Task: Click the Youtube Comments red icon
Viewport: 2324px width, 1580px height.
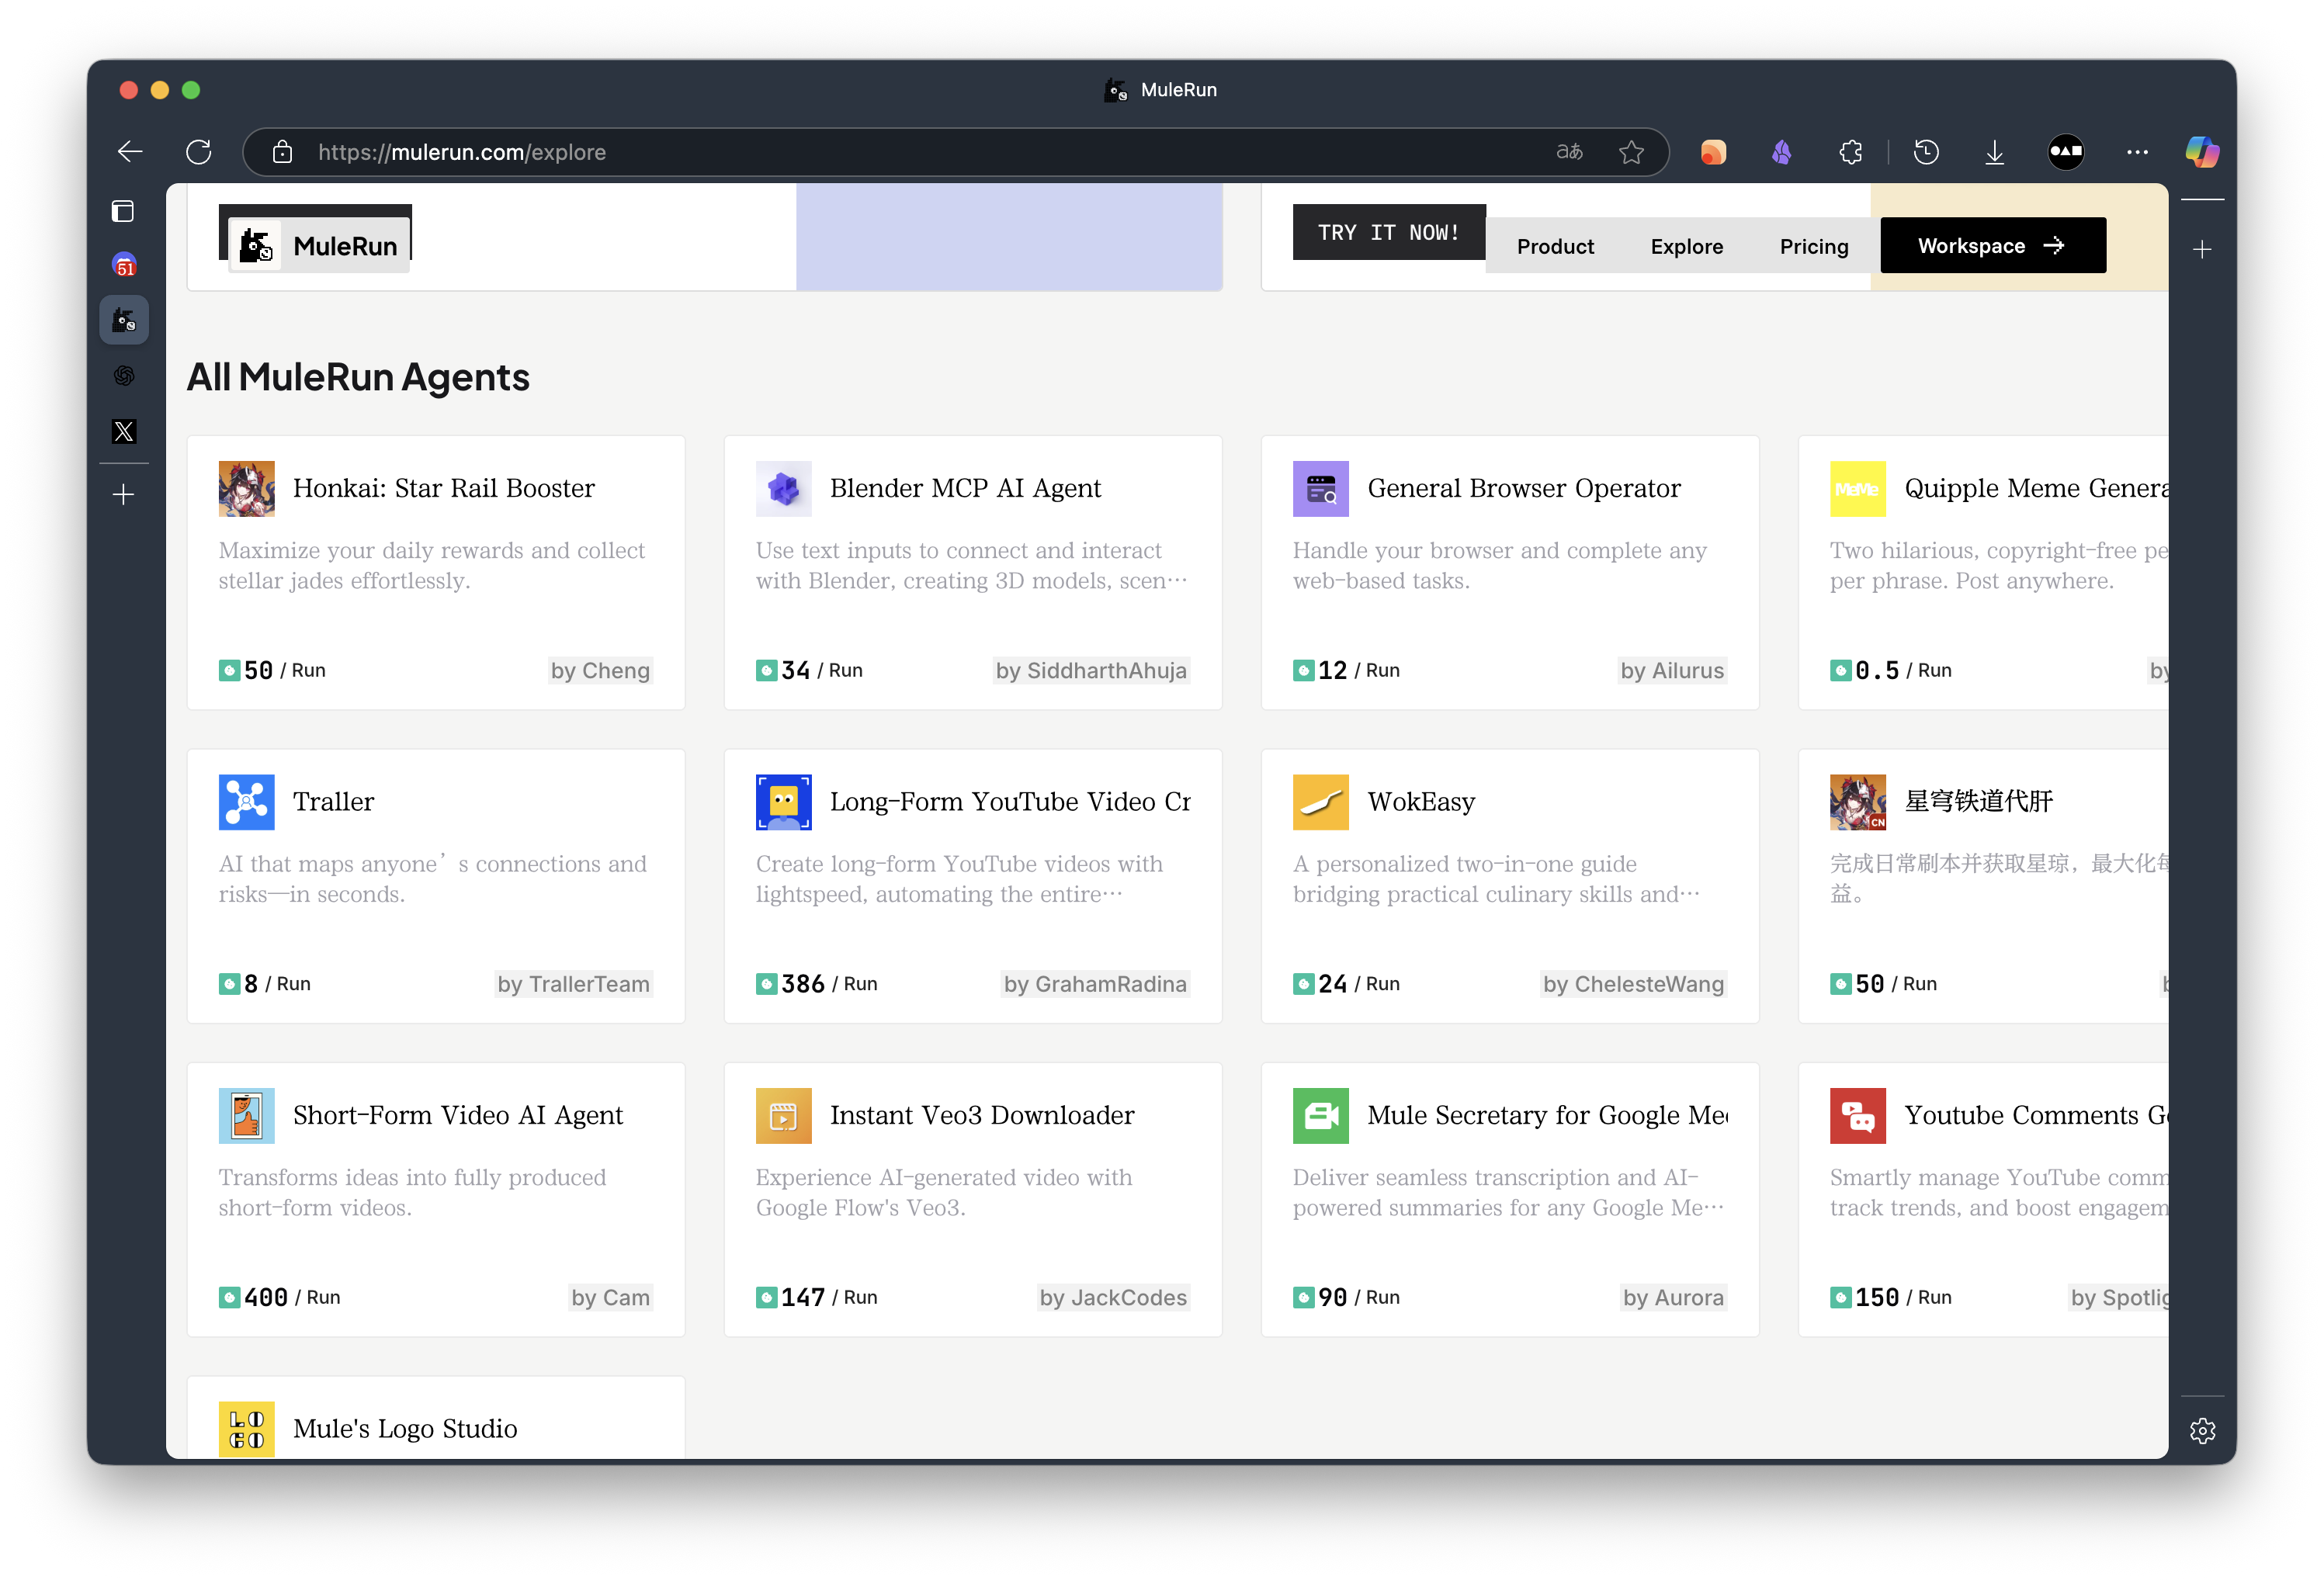Action: click(1857, 1115)
